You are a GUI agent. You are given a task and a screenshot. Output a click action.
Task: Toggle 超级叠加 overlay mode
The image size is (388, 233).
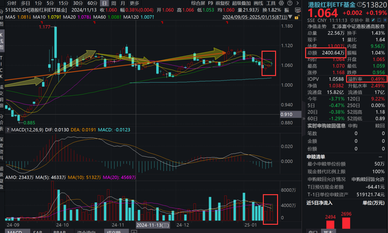point(241,3)
